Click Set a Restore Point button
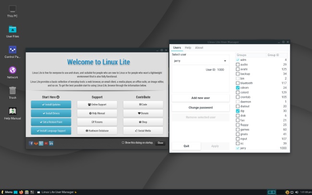The height and width of the screenshot is (195, 312). coord(51,122)
